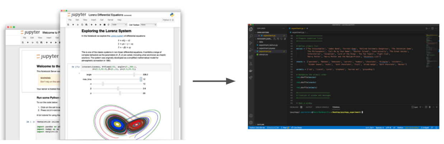Image resolution: width=444 pixels, height=144 pixels.
Task: Open experiment.psyexp in the explorer
Action: [267, 48]
